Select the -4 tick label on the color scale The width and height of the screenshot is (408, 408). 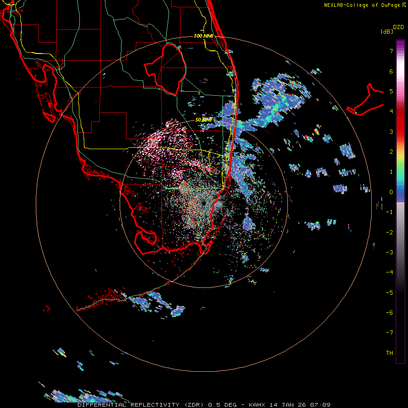click(x=389, y=272)
